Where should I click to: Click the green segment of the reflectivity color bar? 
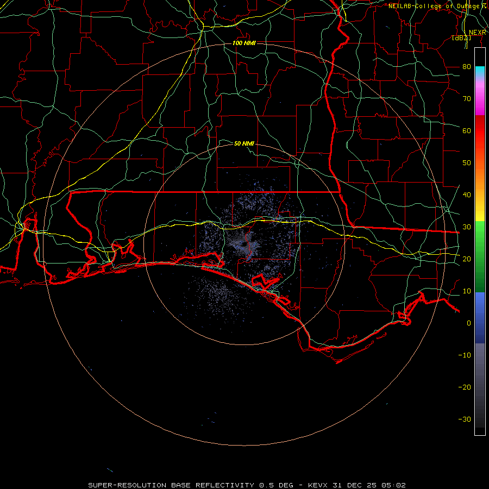click(x=480, y=256)
